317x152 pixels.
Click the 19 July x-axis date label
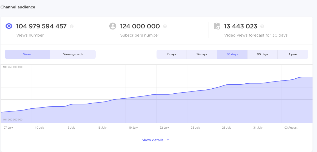pos(133,128)
